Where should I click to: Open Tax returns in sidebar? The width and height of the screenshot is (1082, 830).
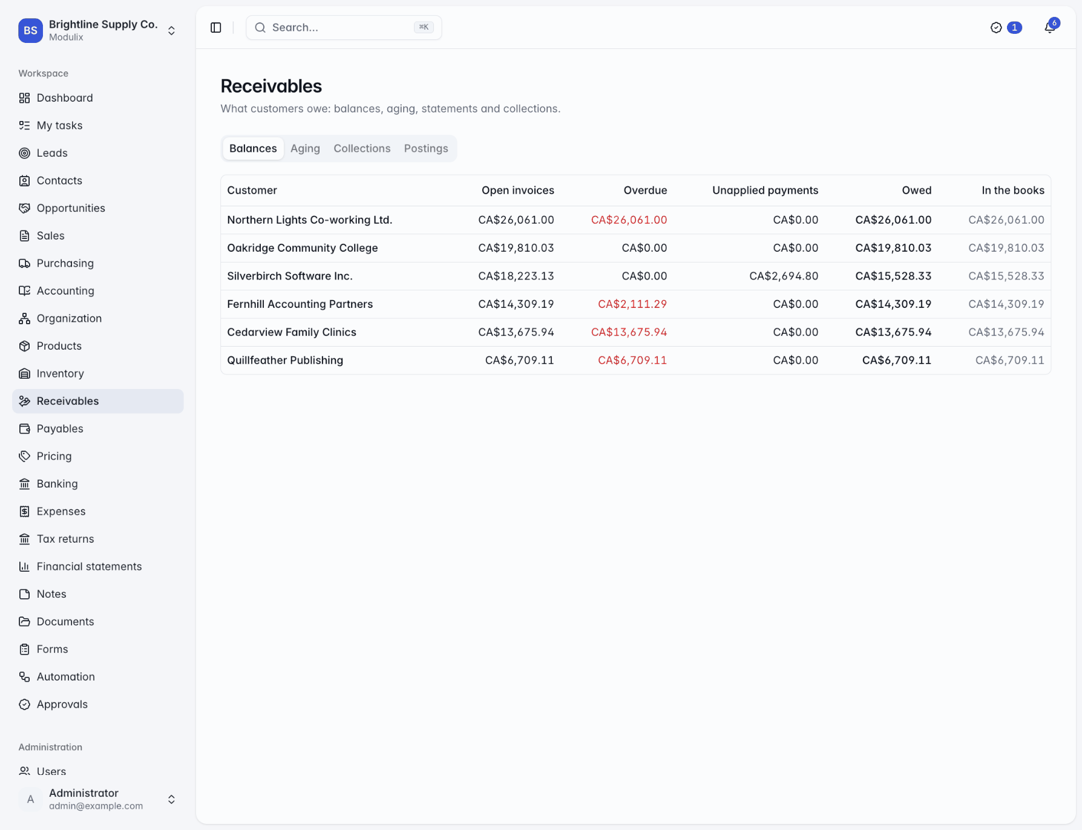pyautogui.click(x=98, y=539)
